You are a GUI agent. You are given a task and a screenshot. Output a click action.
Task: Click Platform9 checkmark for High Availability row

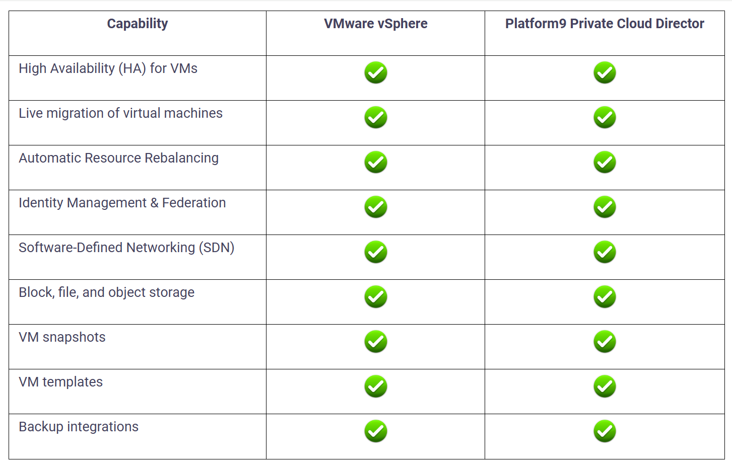[605, 73]
